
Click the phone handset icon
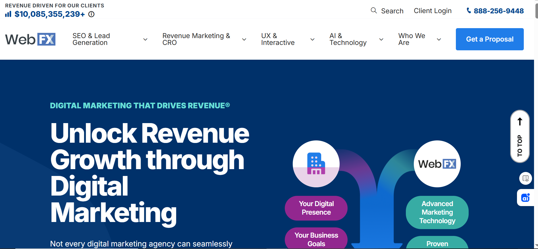tap(469, 11)
